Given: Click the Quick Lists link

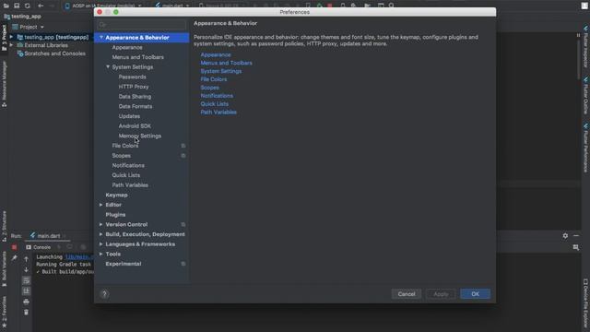Looking at the screenshot, I should [x=214, y=104].
